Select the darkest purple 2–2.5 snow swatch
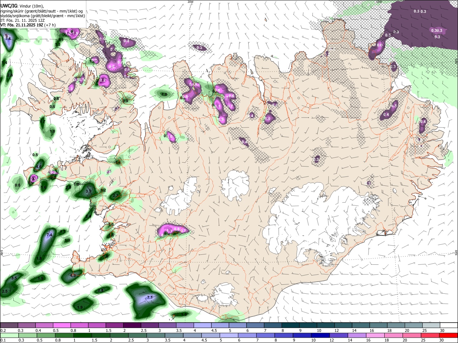The height and width of the screenshot is (343, 458). pyautogui.click(x=132, y=325)
